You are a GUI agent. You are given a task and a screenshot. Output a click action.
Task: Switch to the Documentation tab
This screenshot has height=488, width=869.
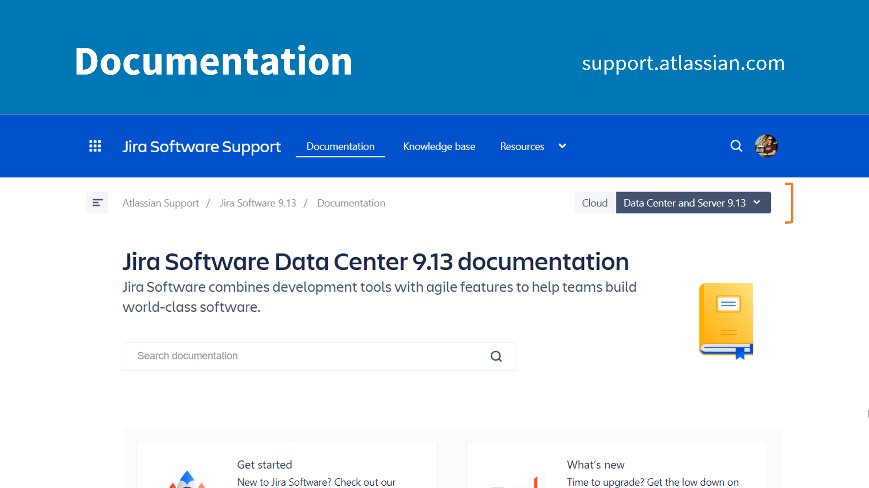click(x=340, y=146)
